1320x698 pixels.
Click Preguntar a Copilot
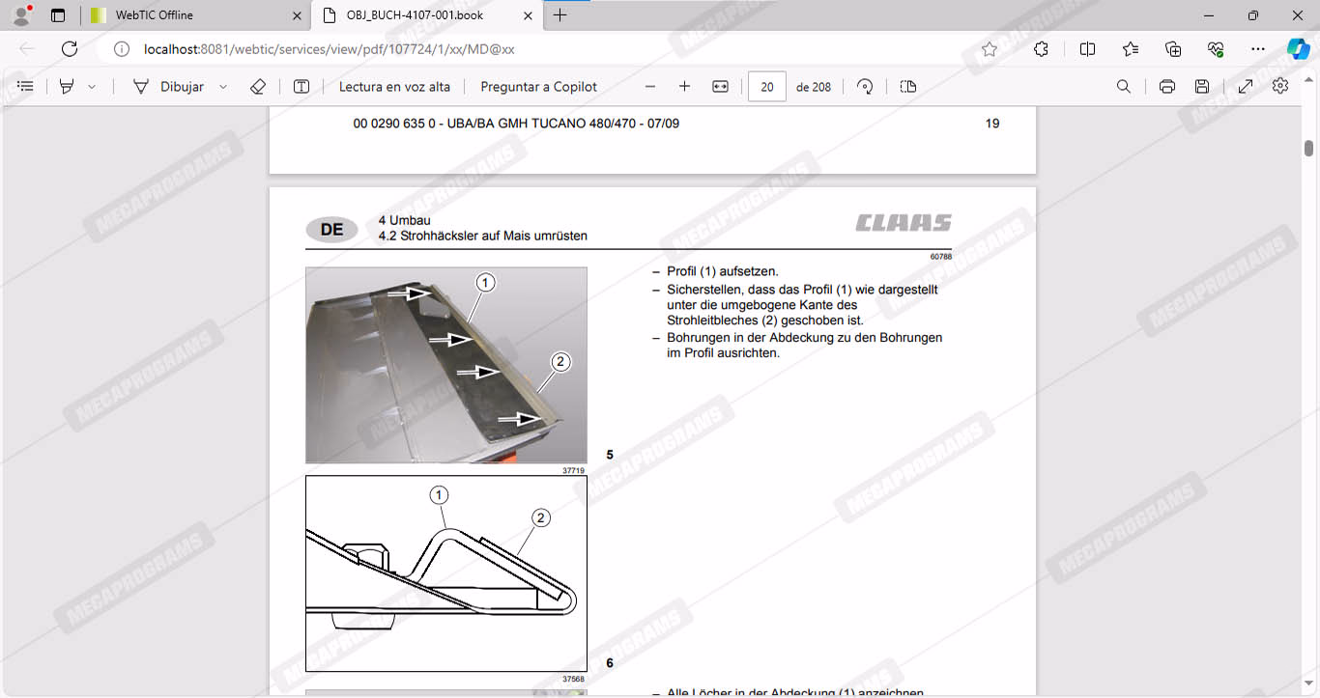(x=538, y=87)
